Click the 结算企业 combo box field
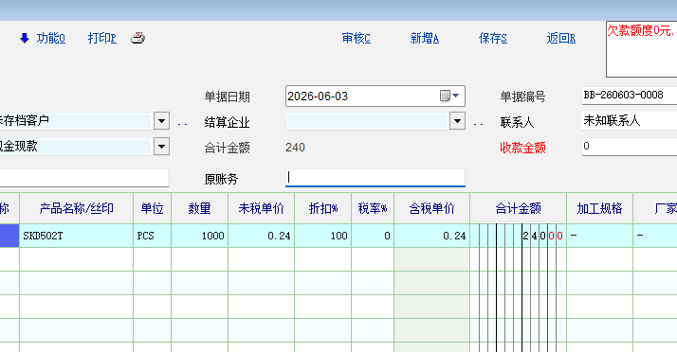 (367, 121)
